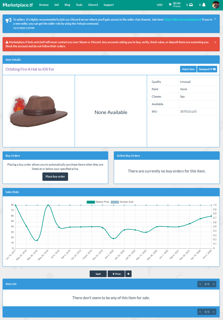Open the Discord link in navbar
This screenshot has width=223, height=320.
(x=93, y=5)
